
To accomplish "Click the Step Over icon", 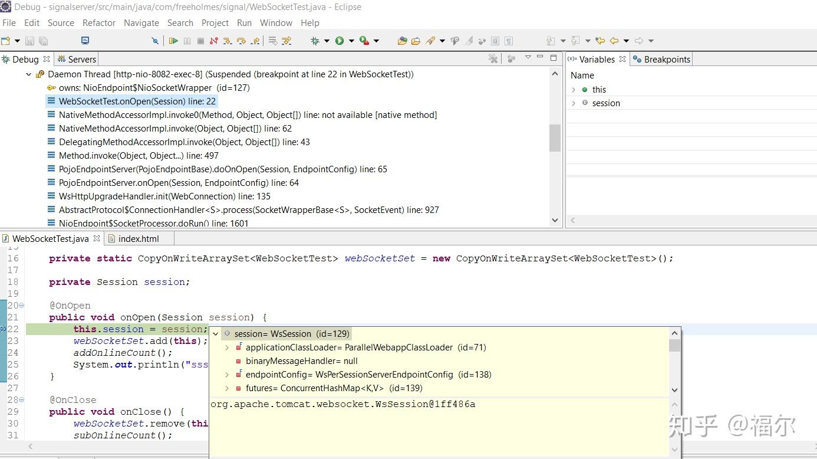I will 241,41.
